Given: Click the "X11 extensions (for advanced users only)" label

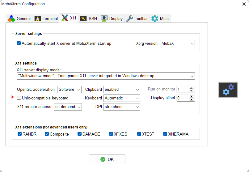Looking at the screenshot, I should pyautogui.click(x=51, y=127).
